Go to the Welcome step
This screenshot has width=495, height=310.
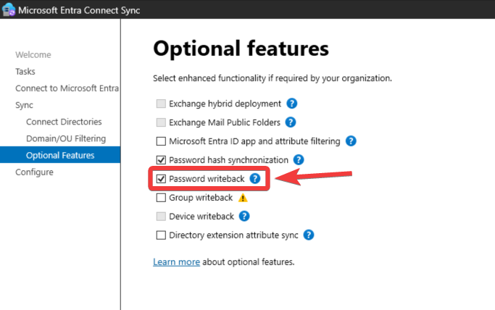[33, 55]
